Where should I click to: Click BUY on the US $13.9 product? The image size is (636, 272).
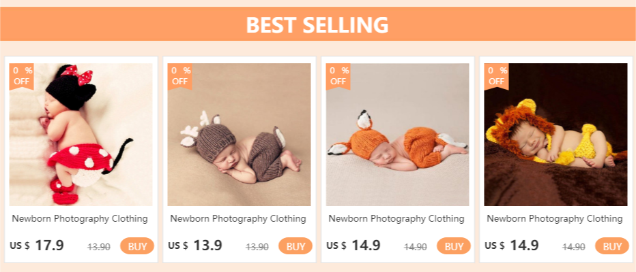[x=295, y=246]
